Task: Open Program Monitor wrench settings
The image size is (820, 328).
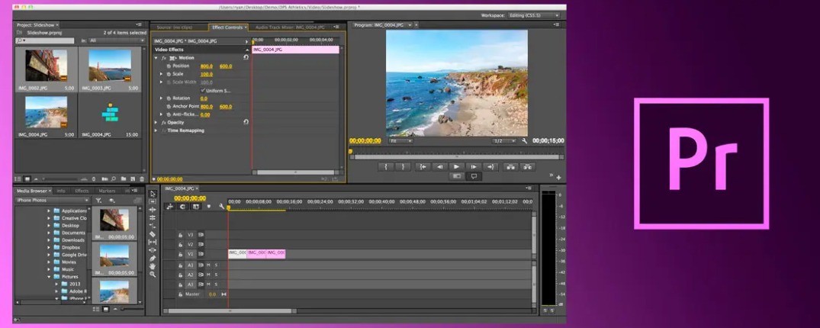Action: (x=525, y=140)
